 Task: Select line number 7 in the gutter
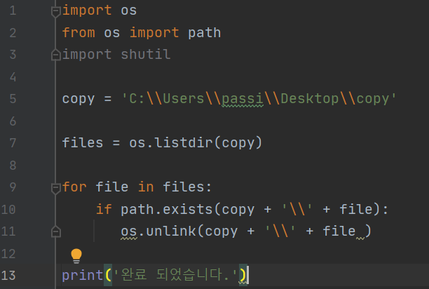tap(13, 143)
